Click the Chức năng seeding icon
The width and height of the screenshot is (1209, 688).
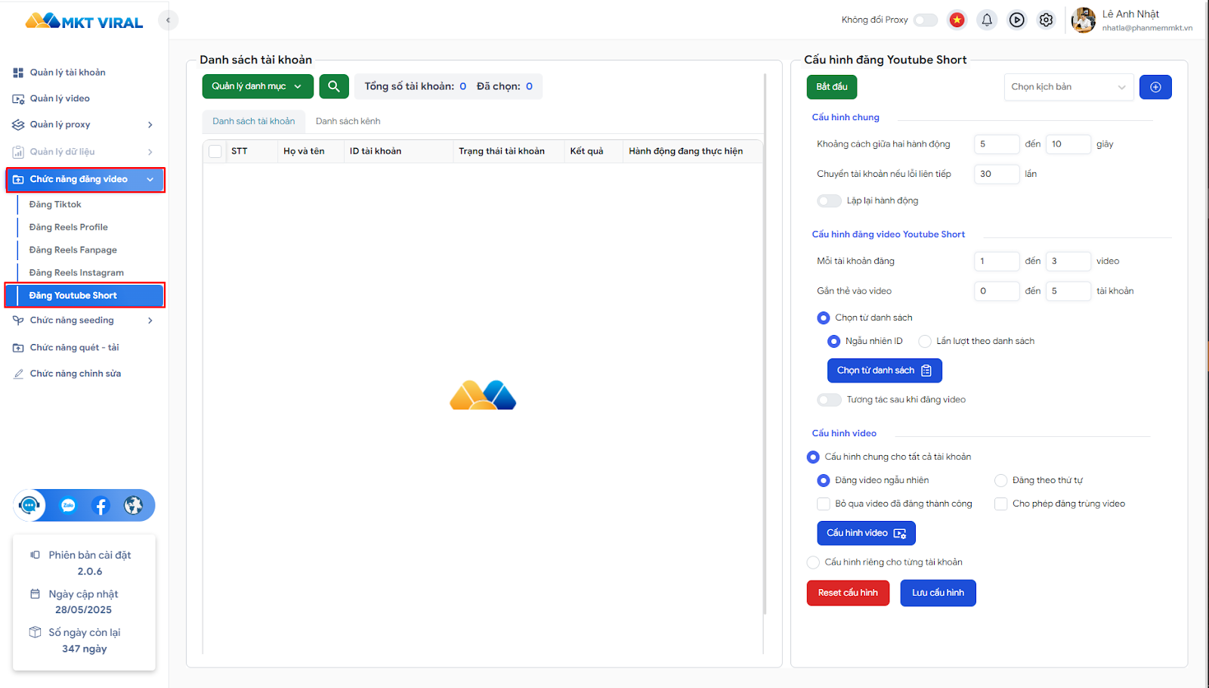point(18,321)
